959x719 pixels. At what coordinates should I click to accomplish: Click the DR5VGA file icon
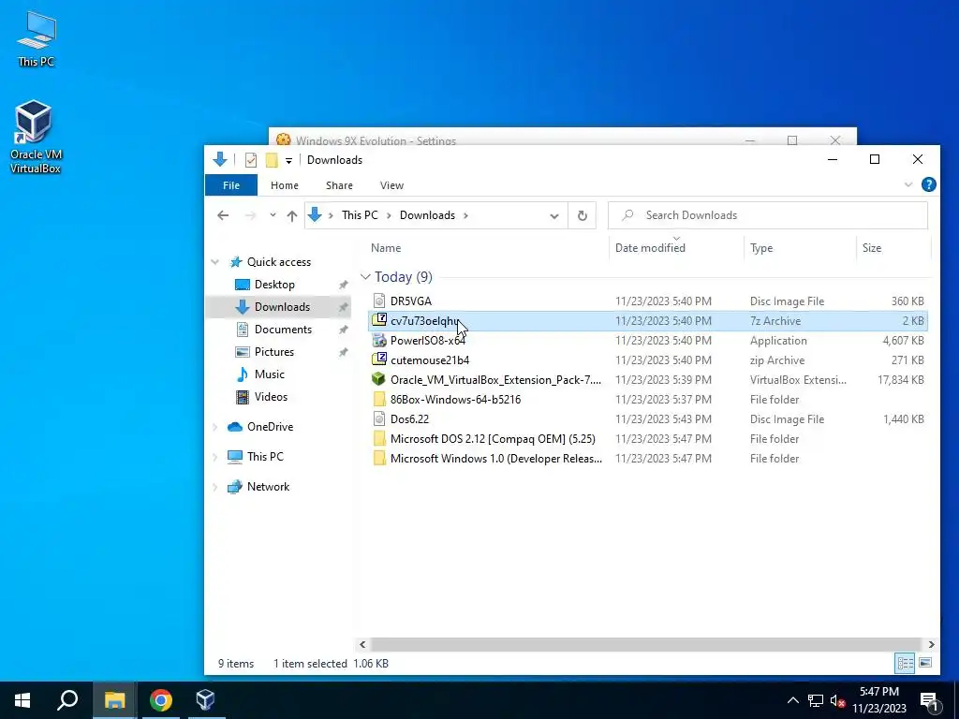point(379,301)
